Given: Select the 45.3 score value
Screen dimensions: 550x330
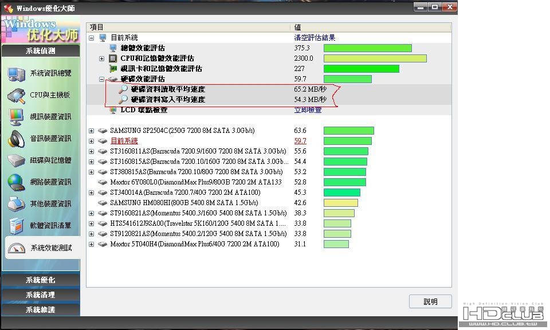Looking at the screenshot, I should coord(300,192).
